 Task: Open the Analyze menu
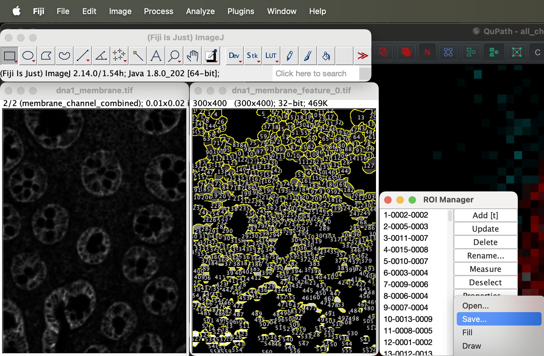pos(200,11)
